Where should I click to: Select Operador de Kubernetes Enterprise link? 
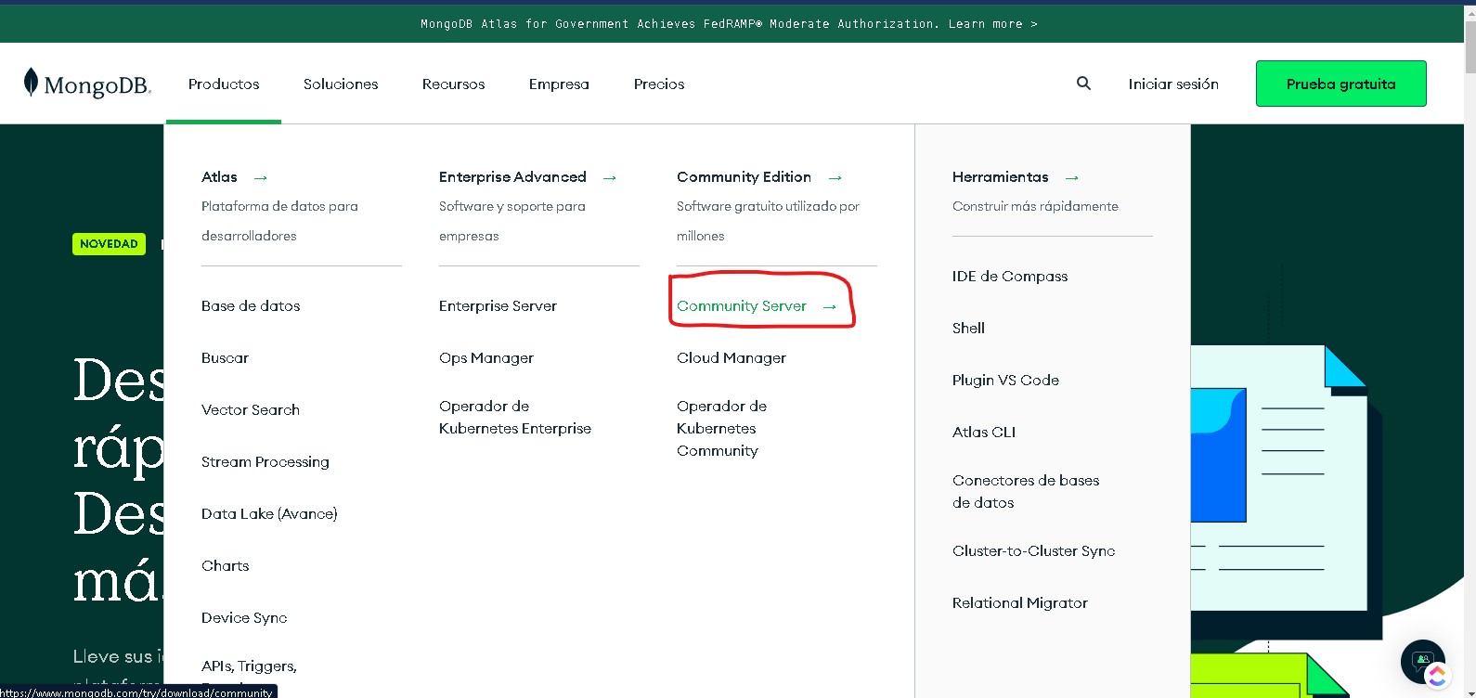click(x=515, y=418)
